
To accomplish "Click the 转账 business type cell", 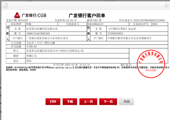I will [x=29, y=24].
